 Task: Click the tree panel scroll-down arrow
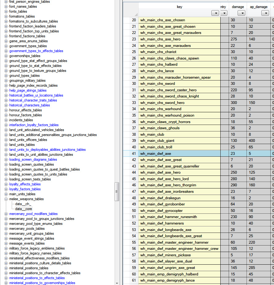pyautogui.click(x=117, y=283)
